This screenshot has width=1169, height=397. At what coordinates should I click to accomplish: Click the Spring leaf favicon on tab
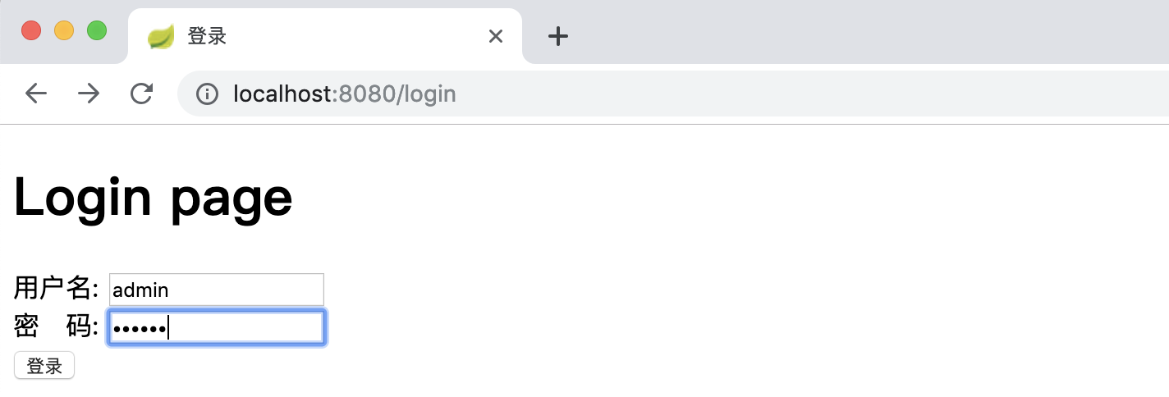pos(160,36)
